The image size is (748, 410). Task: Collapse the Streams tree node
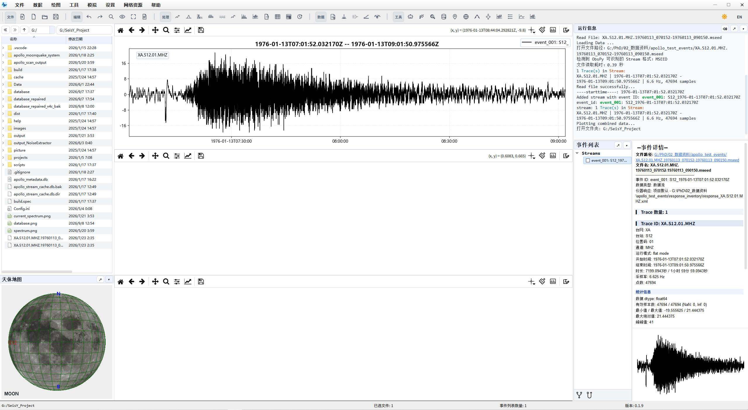577,153
